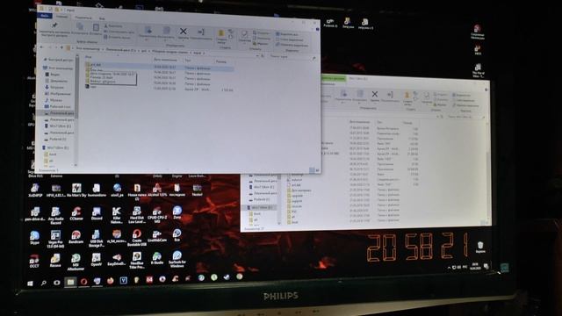The height and width of the screenshot is (316, 562).
Task: Click the Back arrow in front Explorer
Action: tap(41, 47)
